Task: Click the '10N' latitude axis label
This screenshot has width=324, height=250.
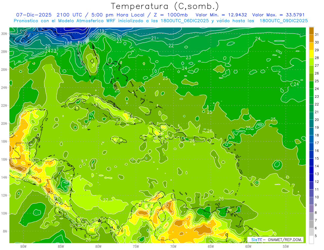Action: click(x=4, y=213)
